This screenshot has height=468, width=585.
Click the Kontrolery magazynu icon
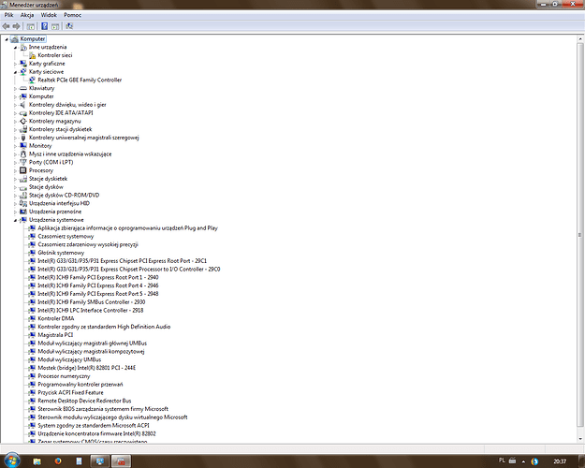coord(23,121)
